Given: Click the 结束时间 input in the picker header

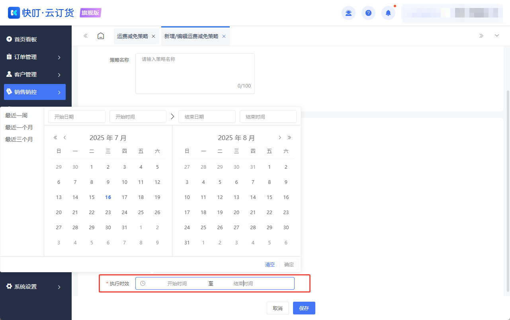Looking at the screenshot, I should pyautogui.click(x=268, y=117).
